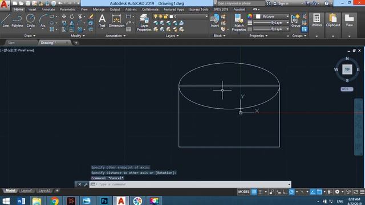Image resolution: width=365 pixels, height=205 pixels.
Task: Select the Polyline tool
Action: point(17,20)
